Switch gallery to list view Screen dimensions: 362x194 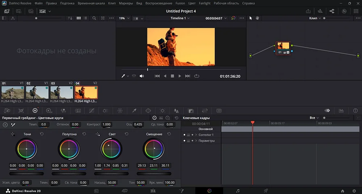pyautogui.click(x=85, y=18)
